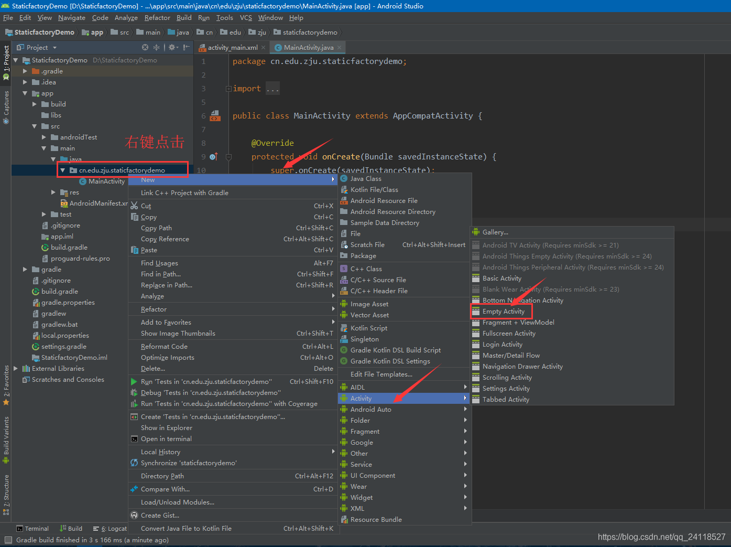Open the Structure side panel
This screenshot has width=731, height=547.
(x=6, y=494)
